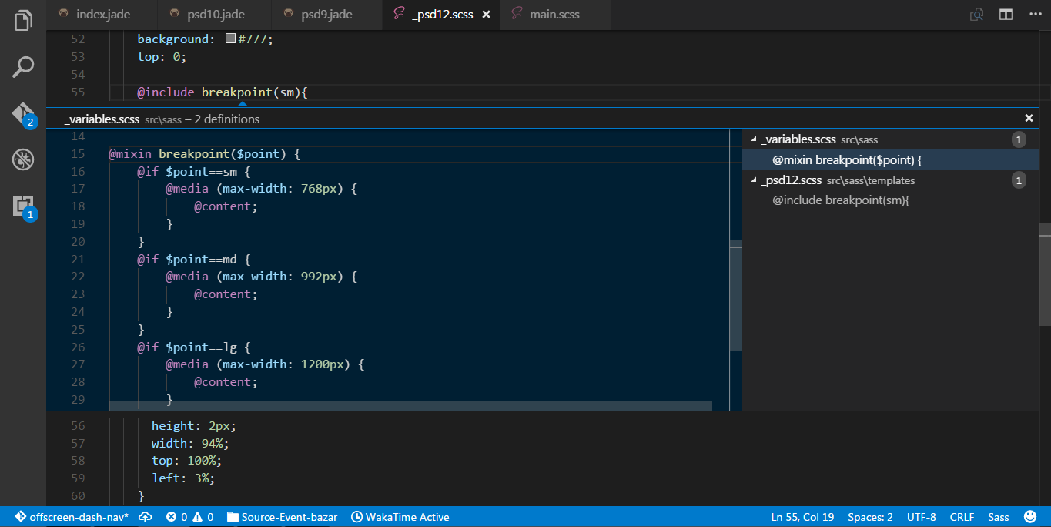The width and height of the screenshot is (1051, 527).
Task: Click the split editor icon
Action: click(x=1006, y=15)
